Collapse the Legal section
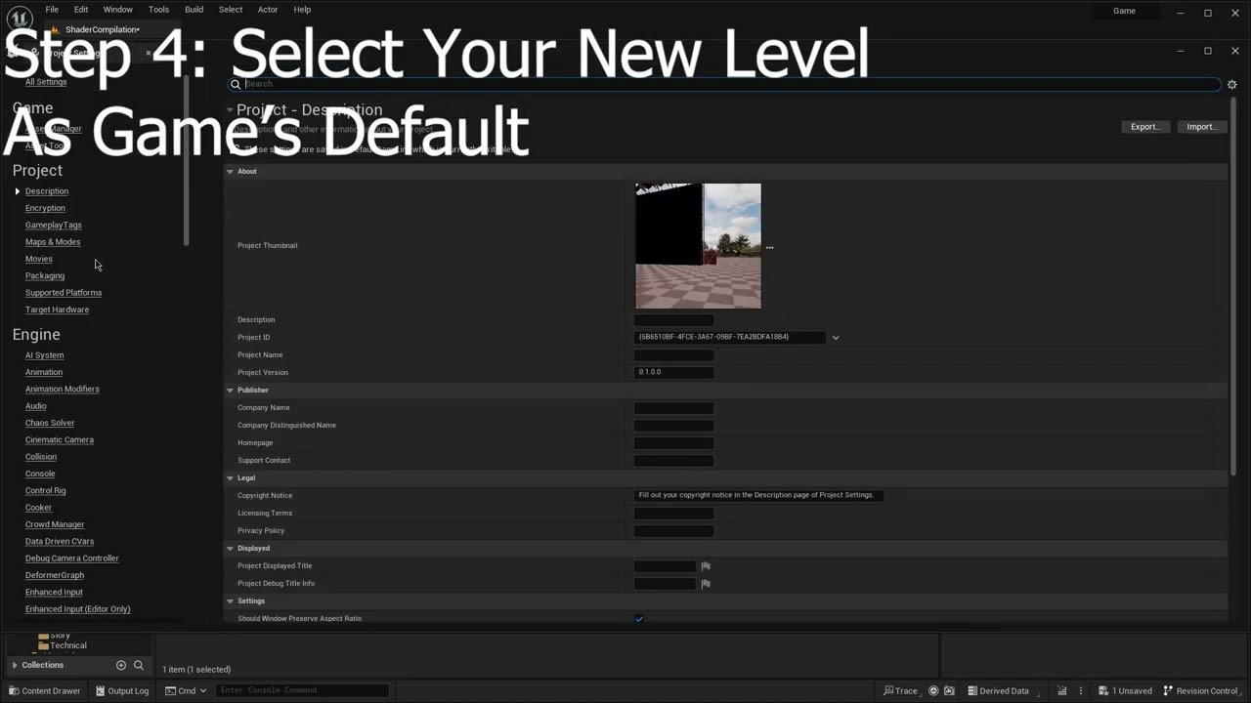Screen dimensions: 1251x703 231,478
